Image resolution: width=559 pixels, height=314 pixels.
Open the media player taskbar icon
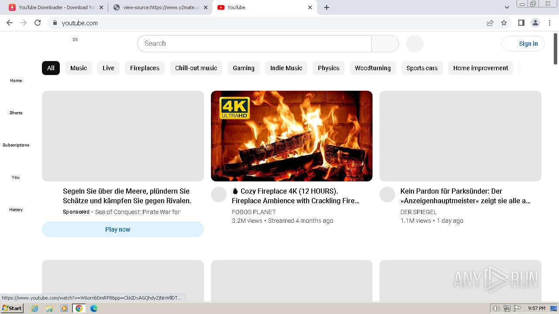[x=64, y=308]
